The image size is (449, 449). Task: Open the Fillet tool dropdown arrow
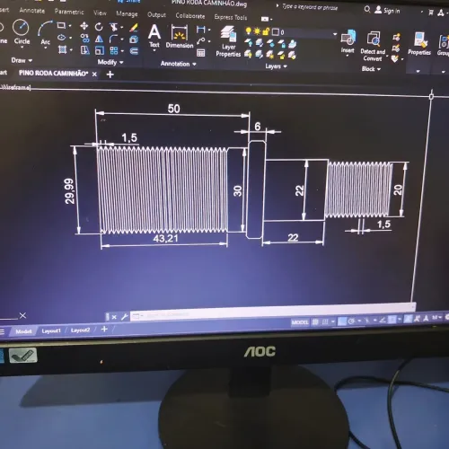[122, 40]
